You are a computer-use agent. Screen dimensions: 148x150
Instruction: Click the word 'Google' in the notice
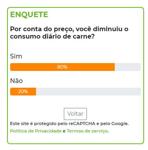119,124
